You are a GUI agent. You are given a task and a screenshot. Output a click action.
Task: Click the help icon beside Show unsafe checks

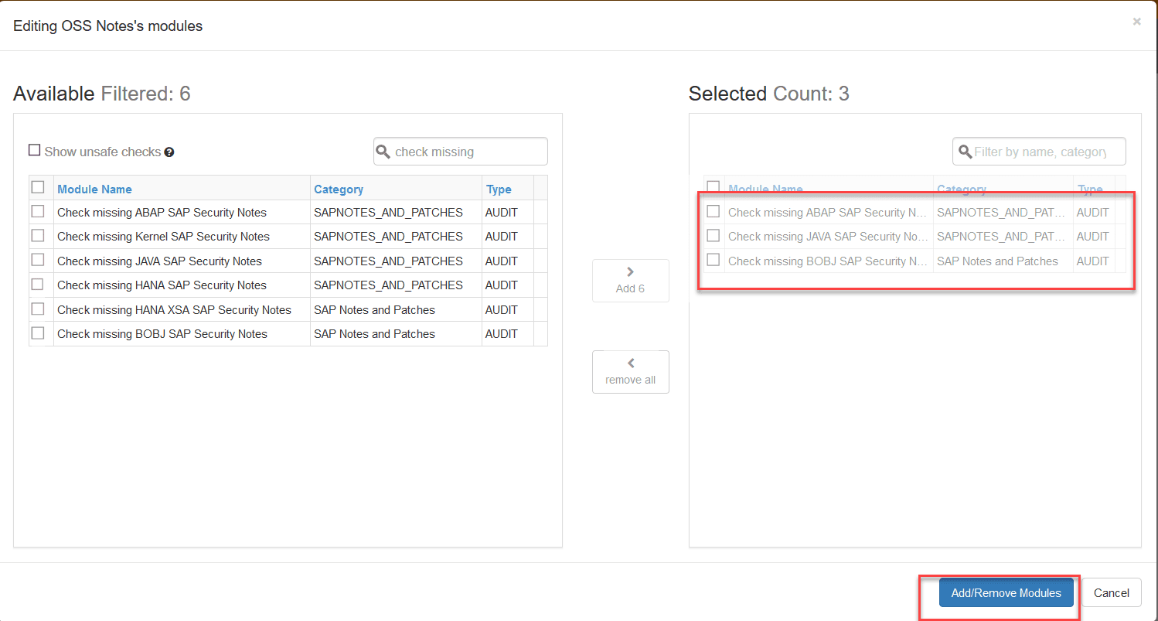click(x=169, y=152)
